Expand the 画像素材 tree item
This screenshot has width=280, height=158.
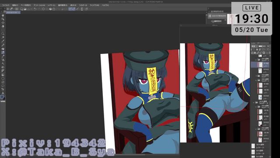point(211,21)
